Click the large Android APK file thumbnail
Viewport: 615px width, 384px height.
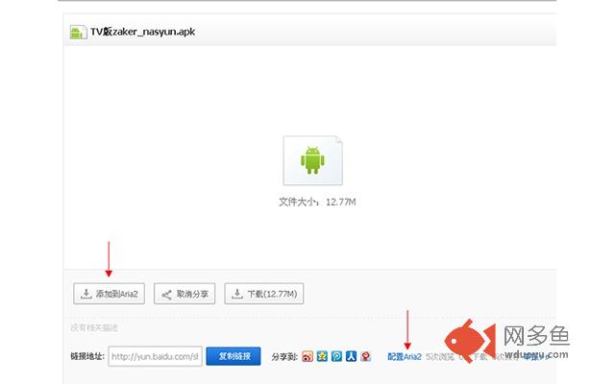tap(312, 160)
